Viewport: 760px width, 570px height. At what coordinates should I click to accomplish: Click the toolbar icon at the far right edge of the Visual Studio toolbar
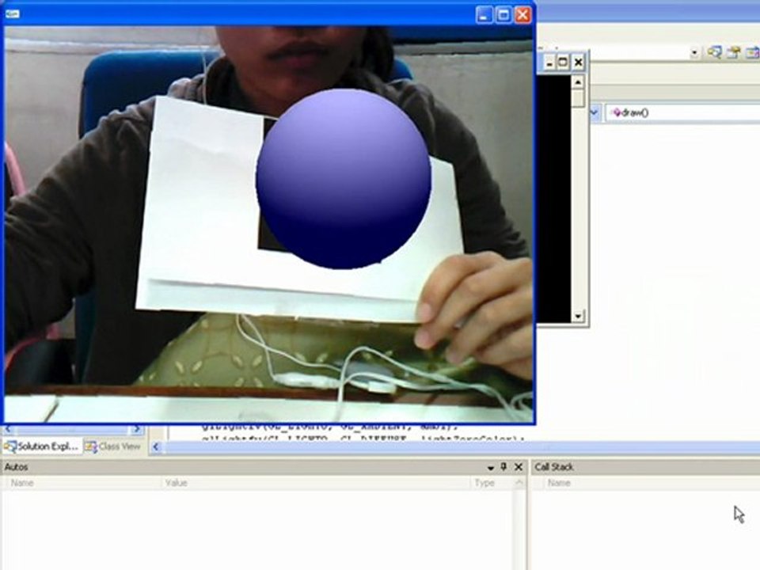(752, 52)
